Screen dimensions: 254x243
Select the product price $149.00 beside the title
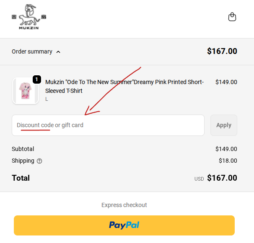point(226,82)
